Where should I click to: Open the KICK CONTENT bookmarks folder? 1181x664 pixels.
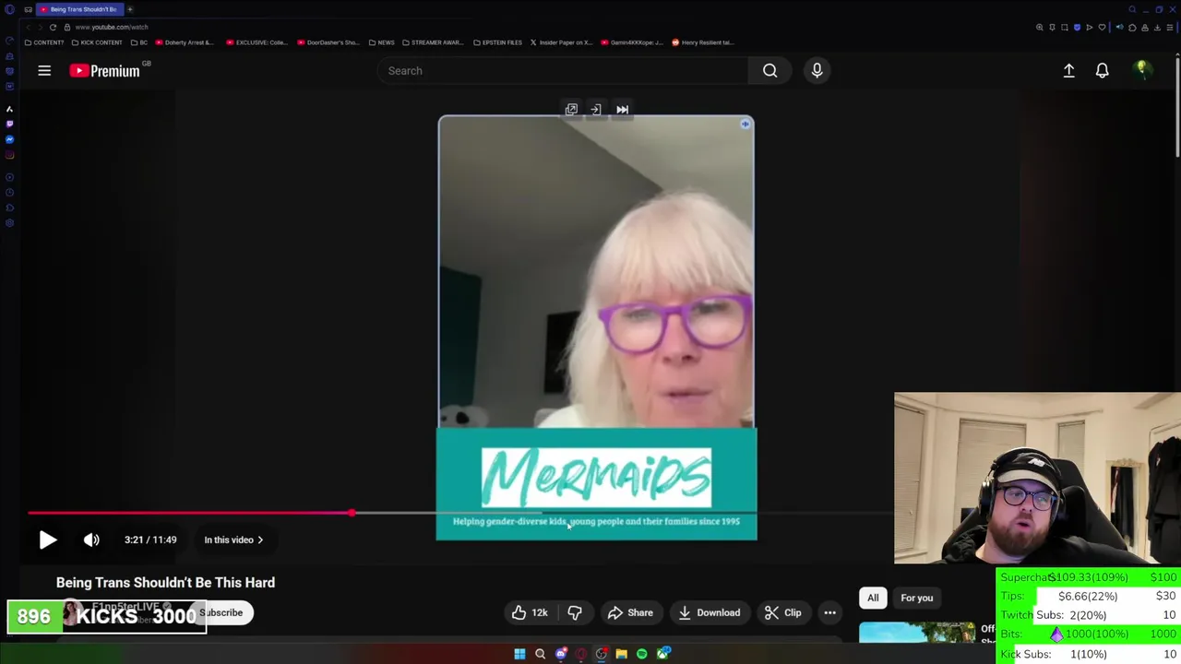click(x=98, y=42)
